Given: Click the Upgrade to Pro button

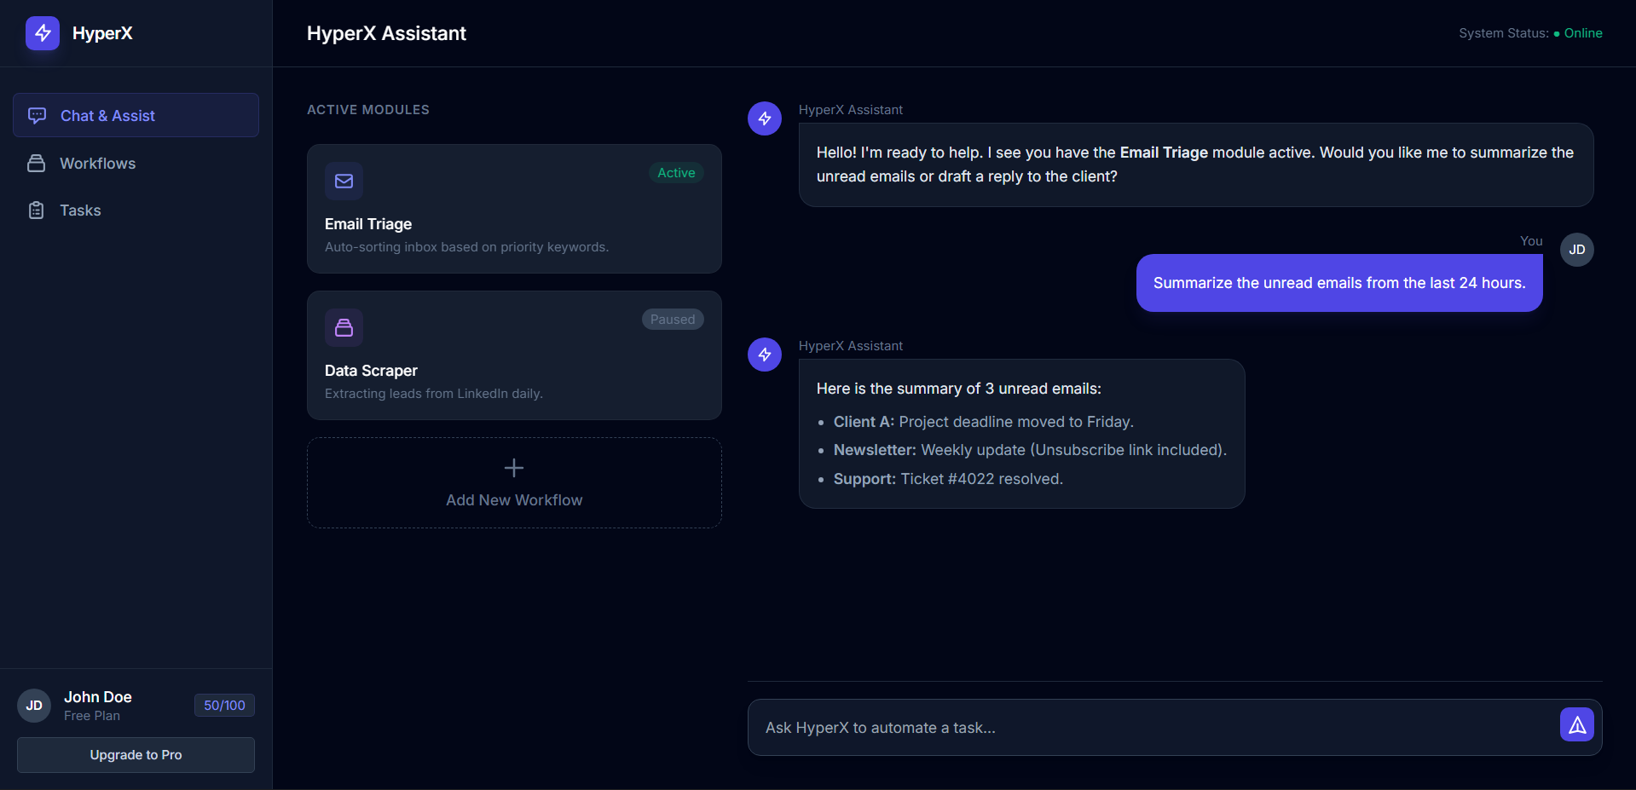Looking at the screenshot, I should (135, 754).
